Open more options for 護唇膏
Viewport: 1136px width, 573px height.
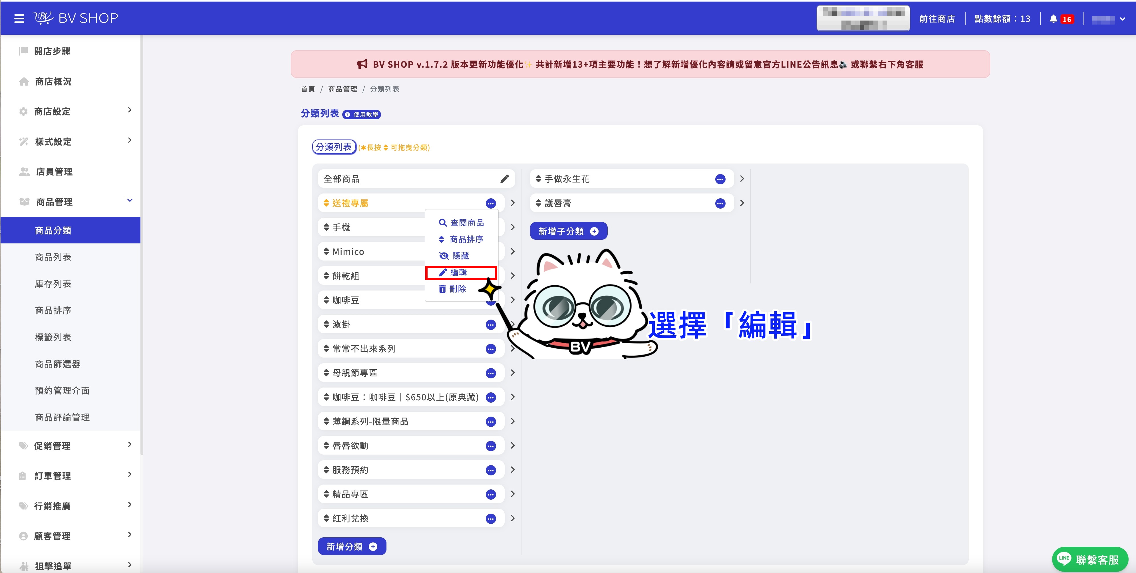click(x=720, y=203)
